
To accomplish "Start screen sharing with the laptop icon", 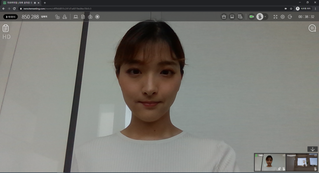I will click(x=76, y=17).
